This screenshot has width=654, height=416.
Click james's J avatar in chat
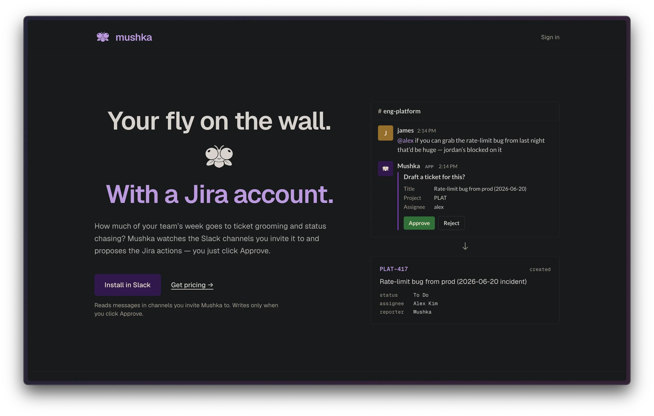click(385, 133)
